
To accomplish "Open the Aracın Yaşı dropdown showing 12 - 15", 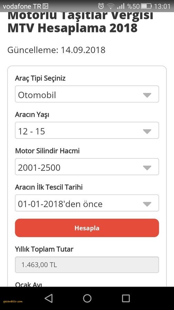I will point(87,130).
